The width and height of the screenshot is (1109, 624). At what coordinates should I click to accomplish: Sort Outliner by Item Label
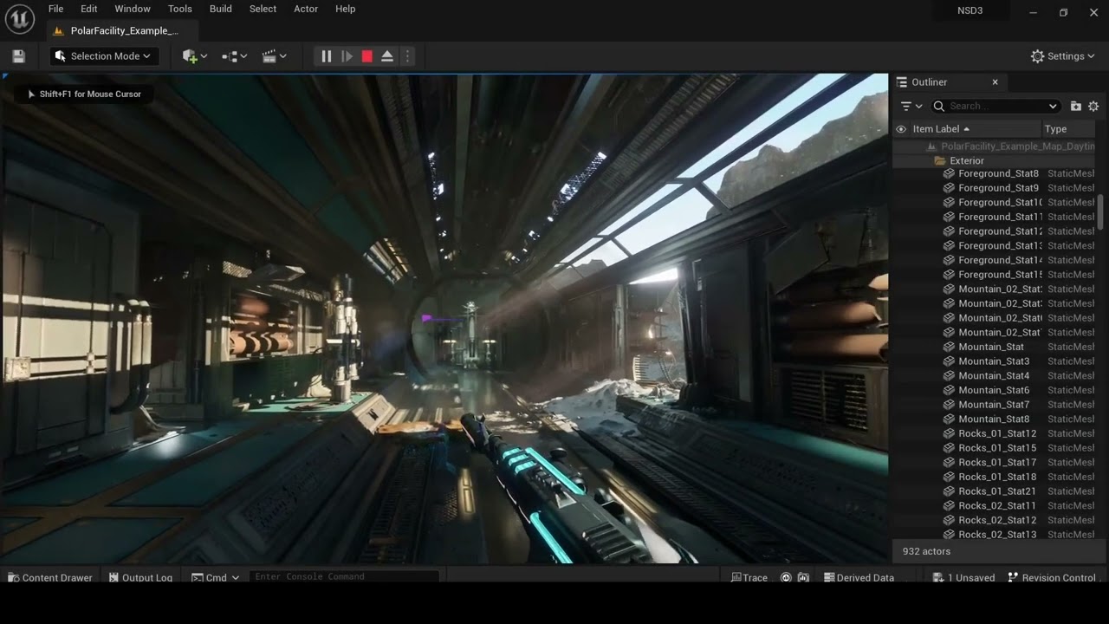(941, 129)
